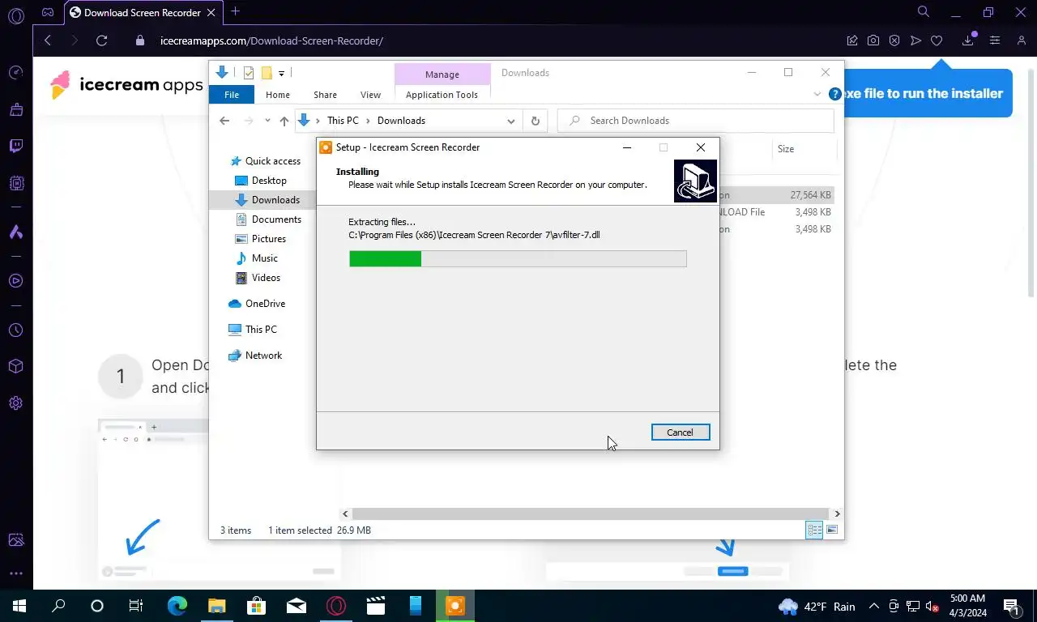Viewport: 1037px width, 622px height.
Task: Select Quick access in the navigation pane
Action: tap(265, 161)
